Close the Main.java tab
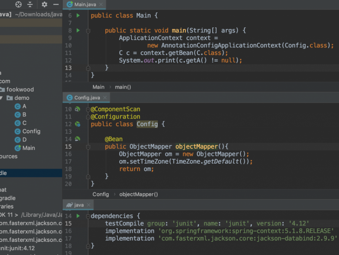This screenshot has height=255, width=339. click(101, 4)
